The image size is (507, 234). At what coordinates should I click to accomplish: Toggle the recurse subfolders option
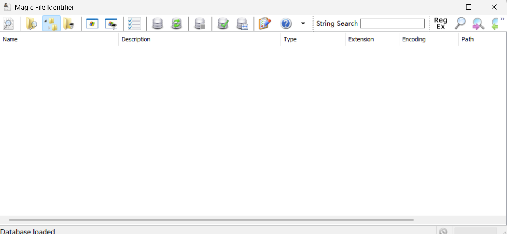(x=51, y=23)
